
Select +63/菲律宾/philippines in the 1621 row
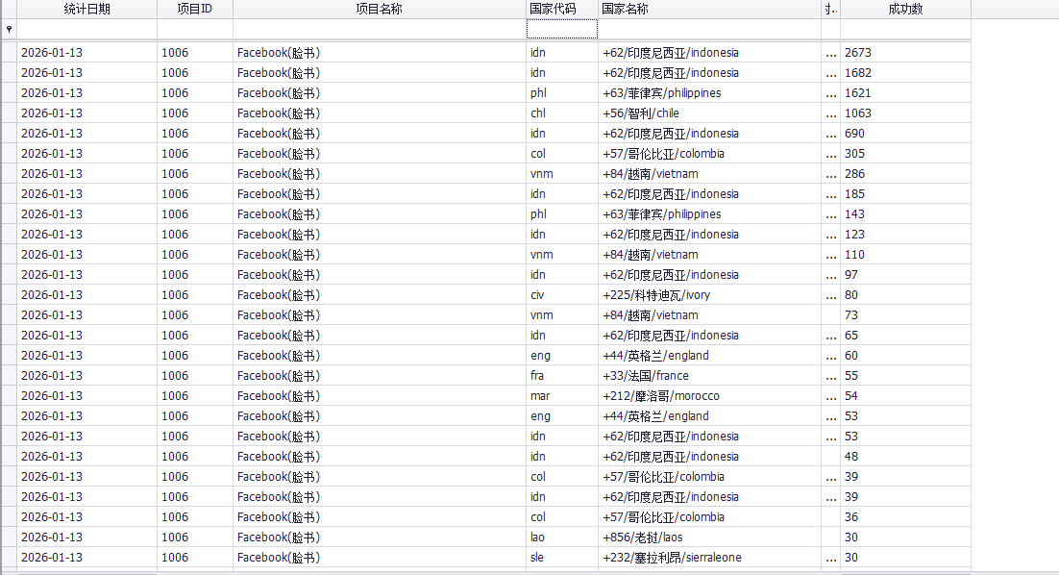(709, 93)
